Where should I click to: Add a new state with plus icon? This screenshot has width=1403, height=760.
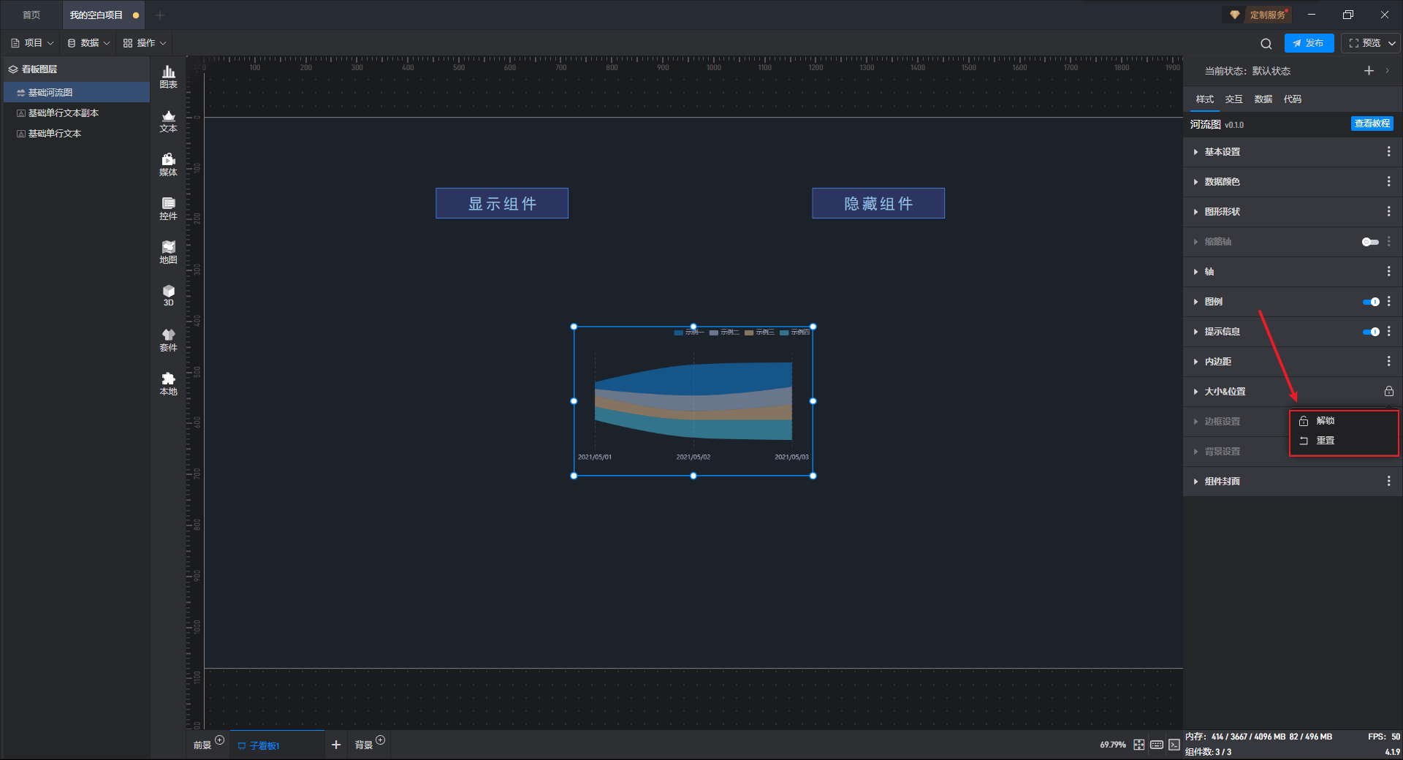pos(1369,71)
